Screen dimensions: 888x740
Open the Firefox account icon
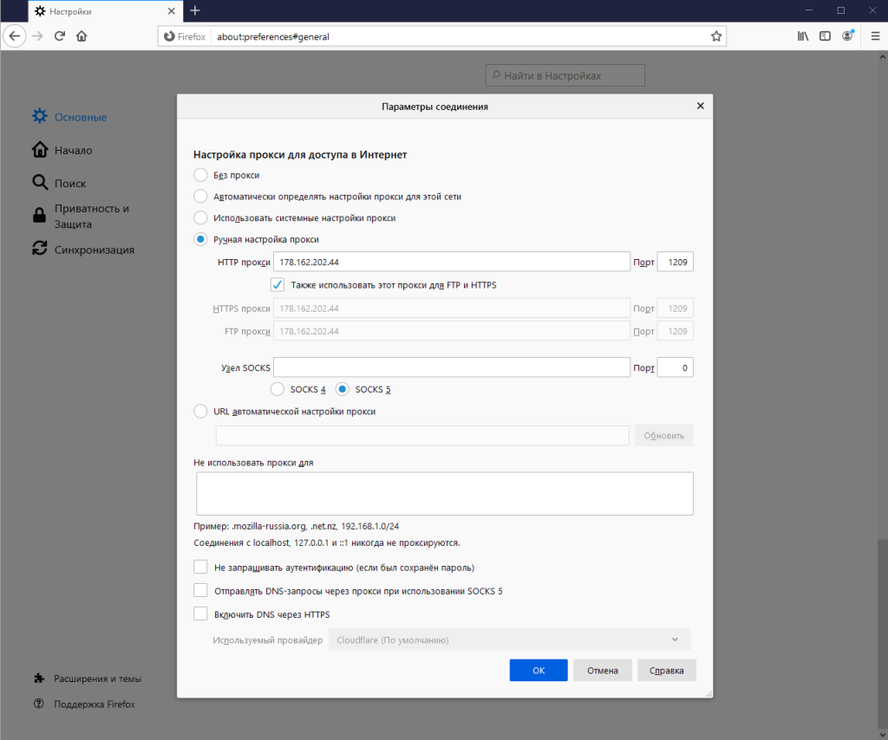pyautogui.click(x=847, y=36)
